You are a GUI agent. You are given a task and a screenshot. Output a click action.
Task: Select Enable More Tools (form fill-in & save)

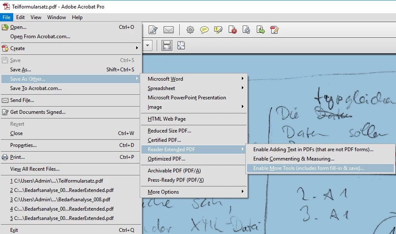point(320,168)
